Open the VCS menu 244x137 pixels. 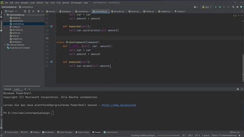point(58,3)
